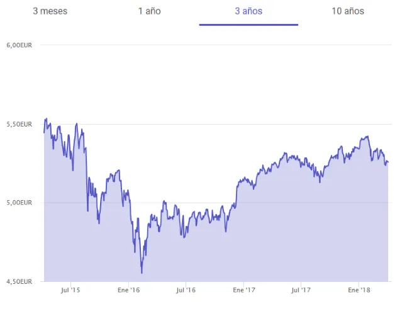Viewport: 402px width, 309px height.
Task: Switch to the 3 meses tab
Action: [50, 11]
